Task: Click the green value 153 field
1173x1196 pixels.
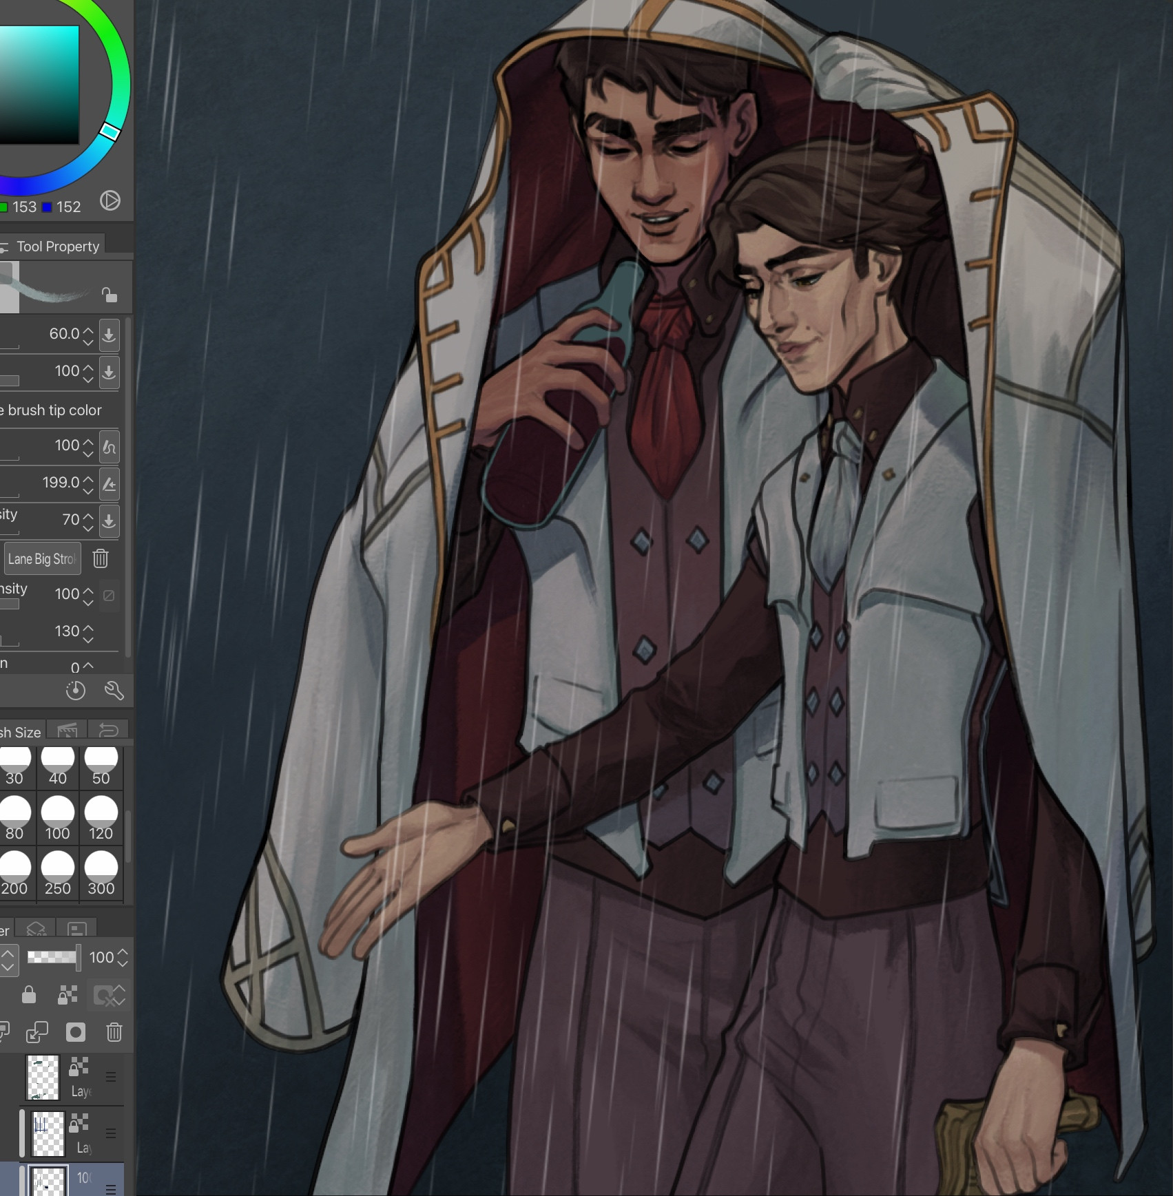Action: [x=24, y=207]
